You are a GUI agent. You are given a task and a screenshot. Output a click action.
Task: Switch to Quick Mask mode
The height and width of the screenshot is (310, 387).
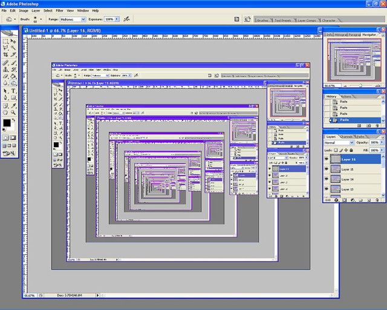pos(13,137)
